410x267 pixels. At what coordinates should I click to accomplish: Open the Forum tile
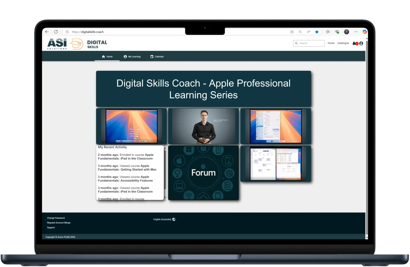(203, 173)
